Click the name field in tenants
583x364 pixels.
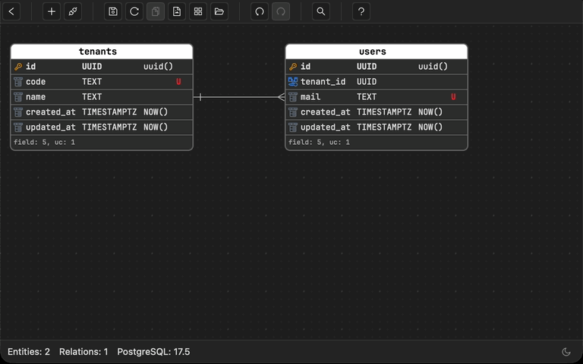[x=36, y=97]
